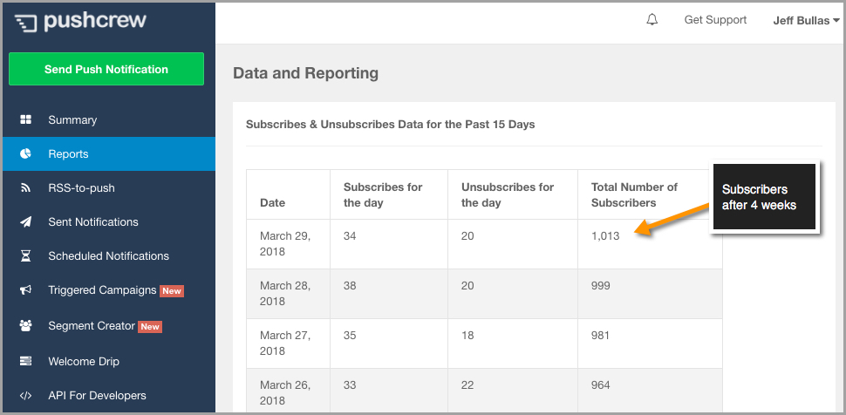
Task: Click the Welcome Drip server icon
Action: (25, 361)
